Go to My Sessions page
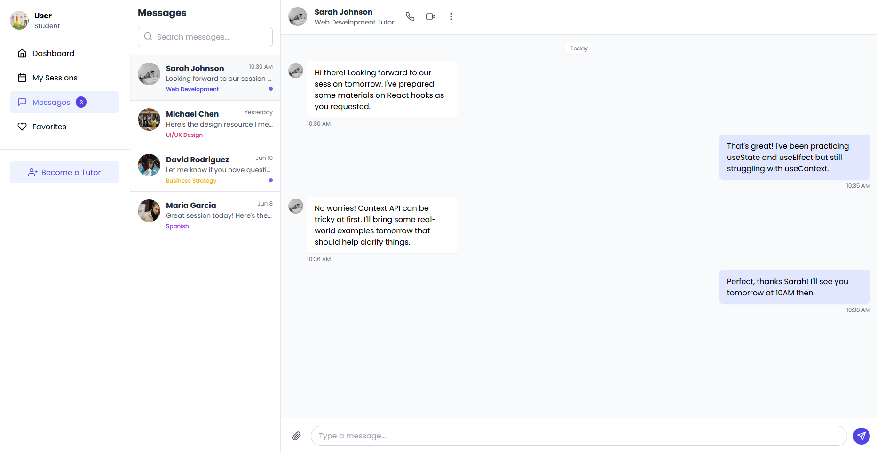Screen dimensions: 877x453 [55, 78]
